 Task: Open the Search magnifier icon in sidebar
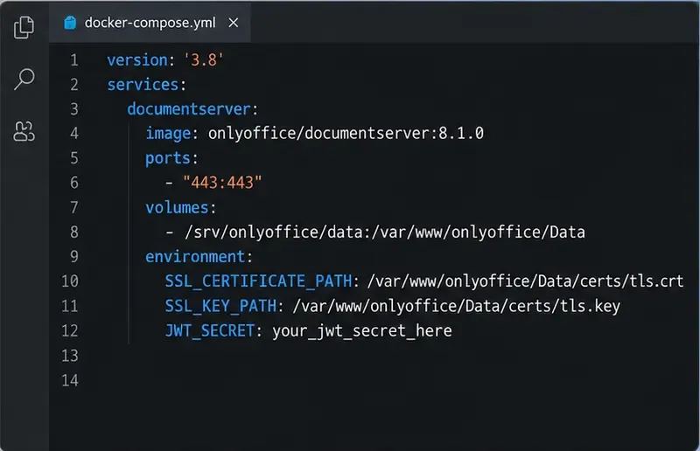24,80
